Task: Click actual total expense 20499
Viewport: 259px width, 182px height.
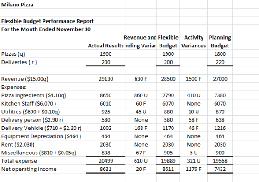Action: click(106, 161)
